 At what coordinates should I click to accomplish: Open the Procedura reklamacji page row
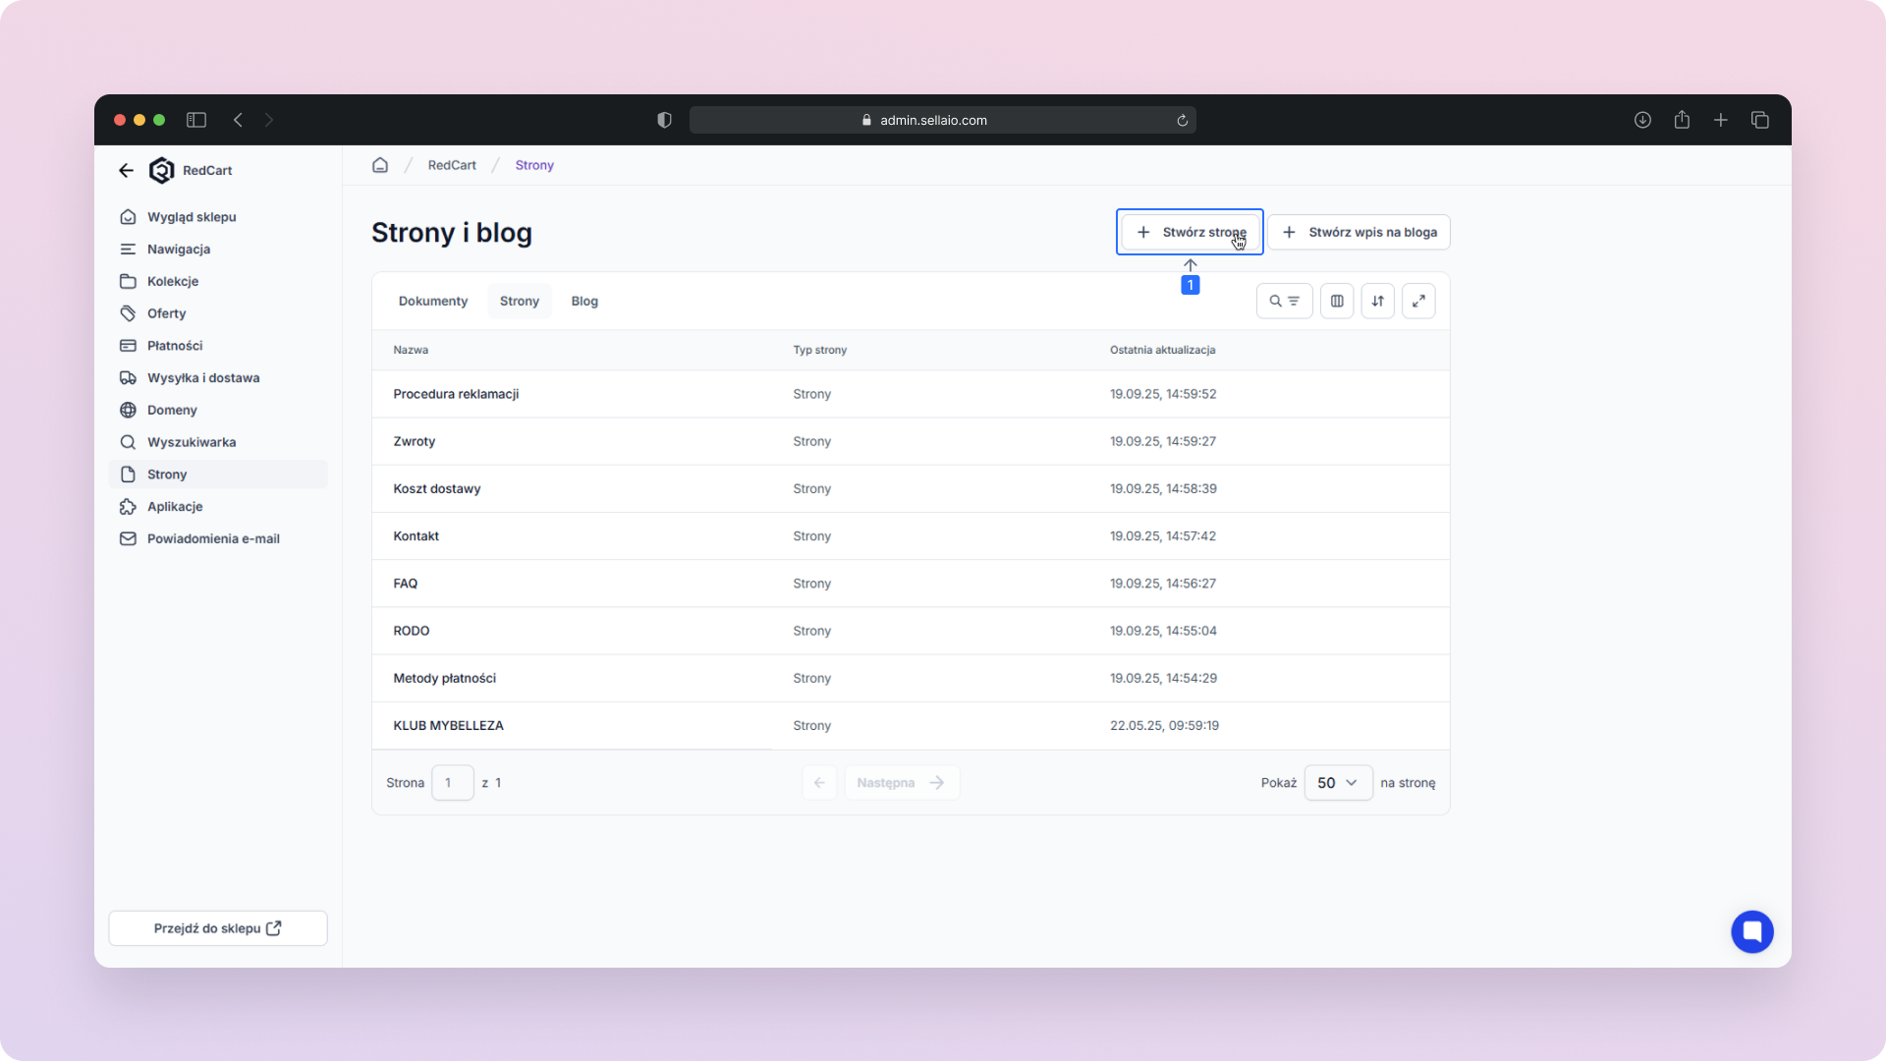coord(456,394)
